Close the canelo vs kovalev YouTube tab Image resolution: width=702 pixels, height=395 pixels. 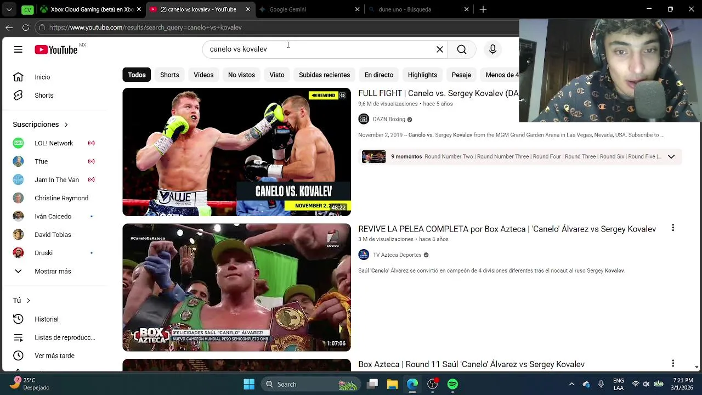coord(248,9)
